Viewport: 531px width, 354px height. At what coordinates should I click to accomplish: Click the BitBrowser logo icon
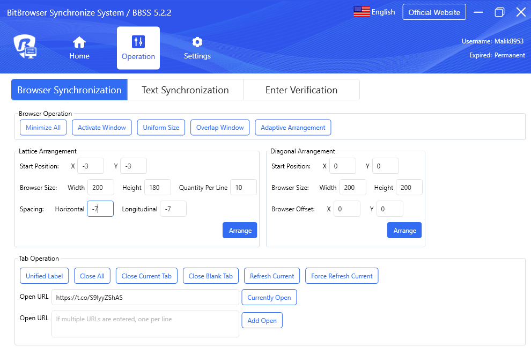tap(25, 47)
